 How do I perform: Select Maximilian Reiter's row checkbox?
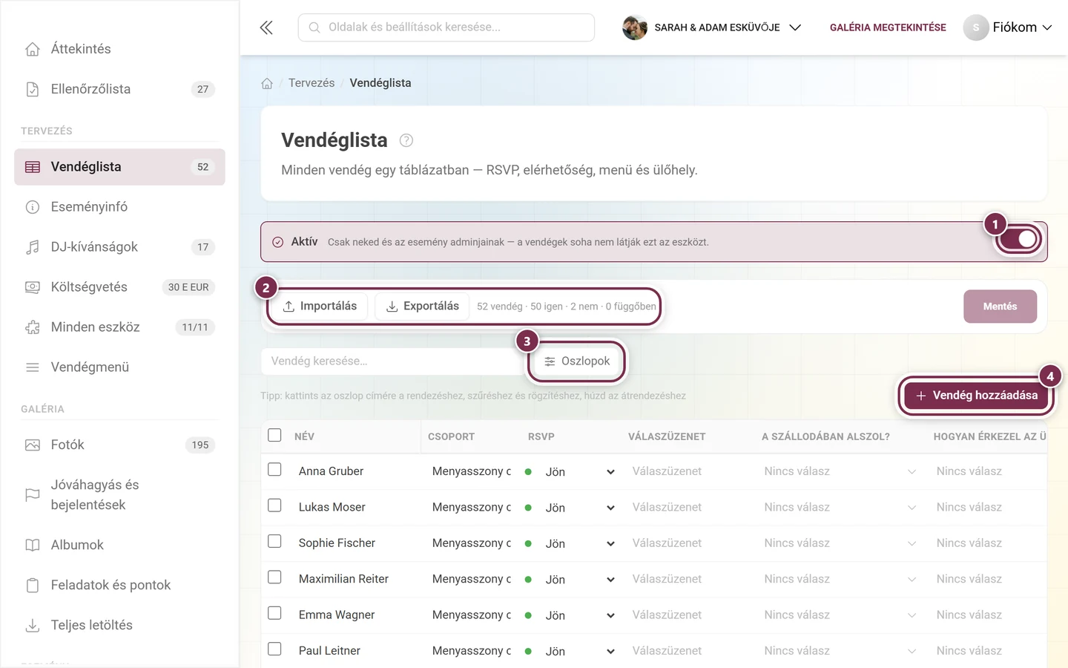(274, 577)
